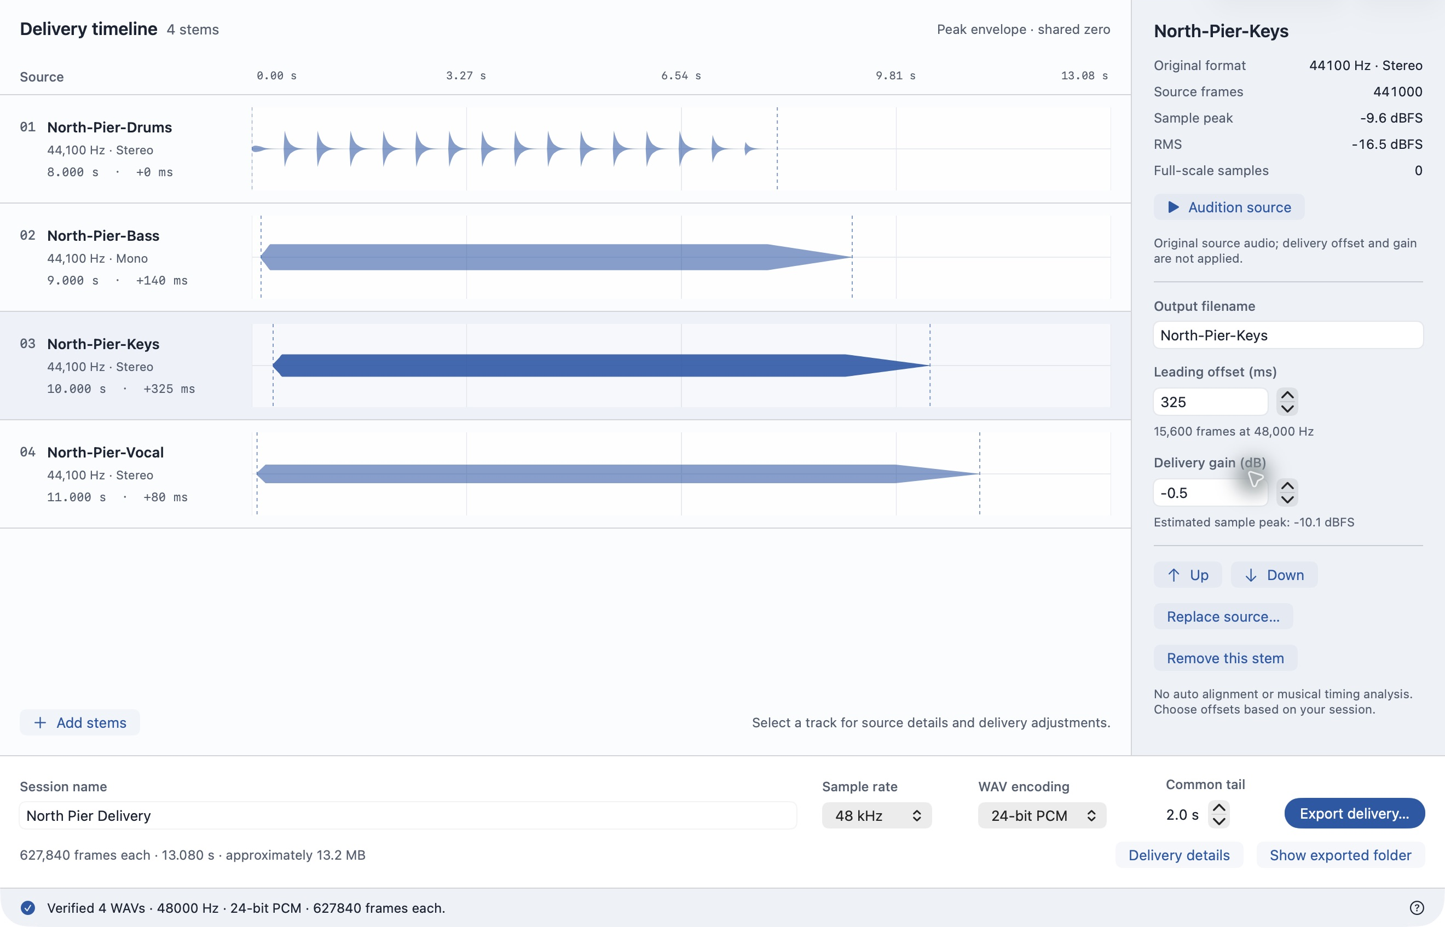1445x927 pixels.
Task: Open the help question mark icon
Action: pos(1417,908)
